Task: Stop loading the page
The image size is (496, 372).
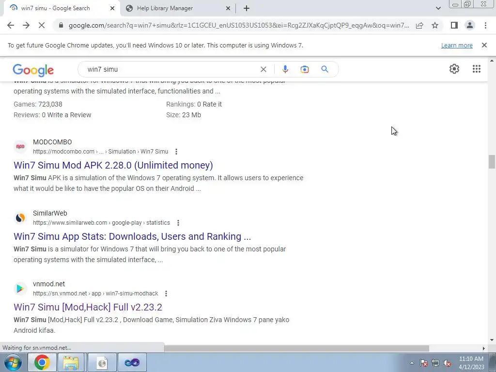Action: pos(42,25)
